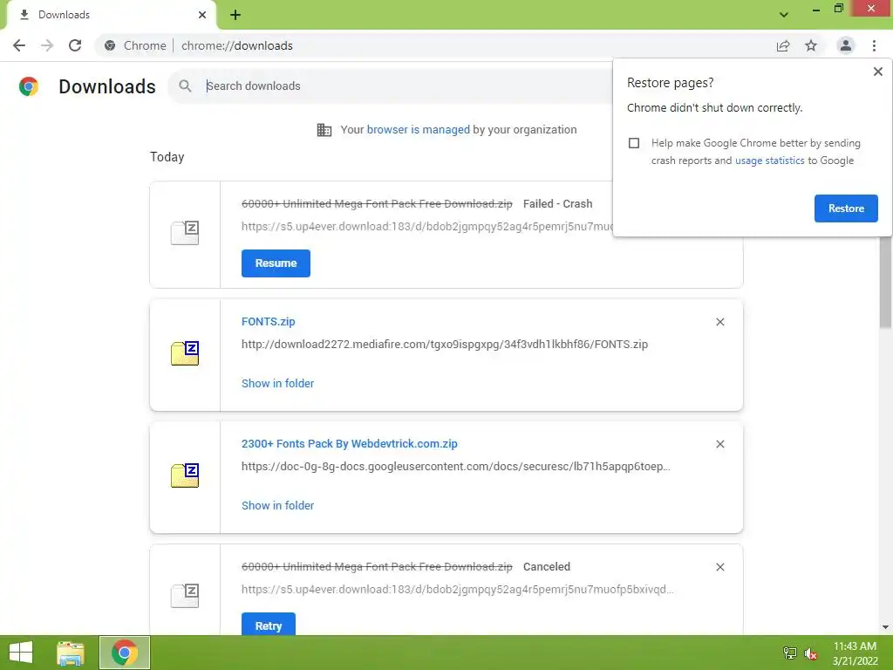Go back using the browser back arrow
The height and width of the screenshot is (670, 893).
(19, 45)
